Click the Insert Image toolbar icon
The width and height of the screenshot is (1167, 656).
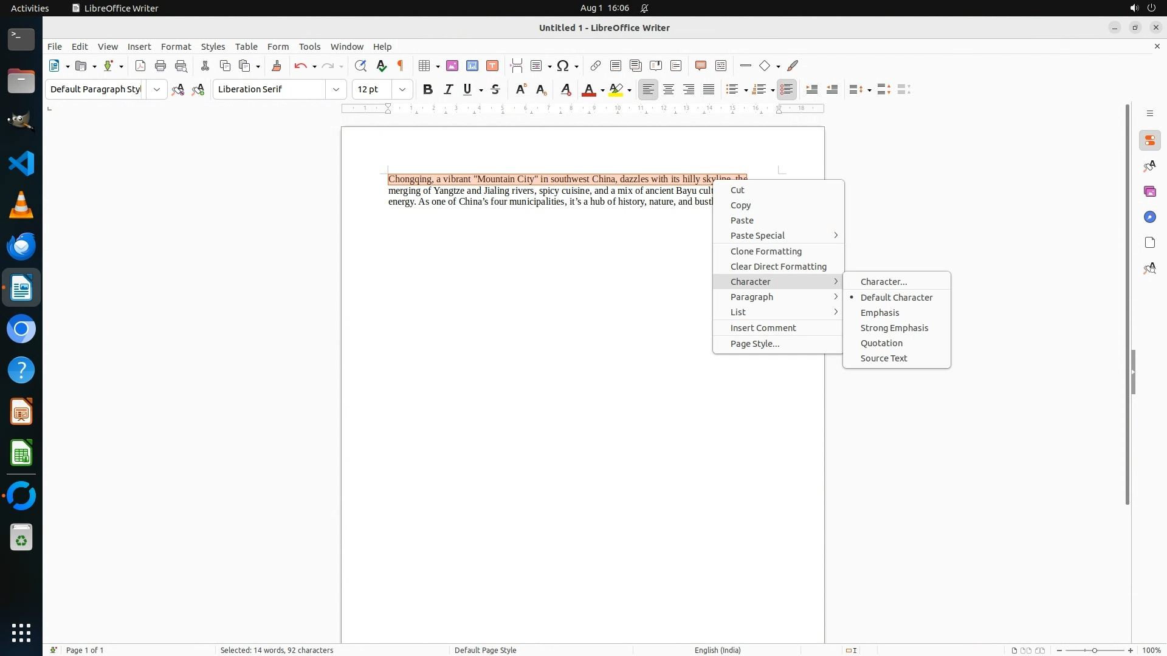452,66
